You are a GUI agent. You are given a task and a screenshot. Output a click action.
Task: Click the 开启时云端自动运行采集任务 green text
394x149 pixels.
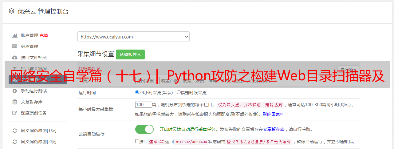click(187, 129)
